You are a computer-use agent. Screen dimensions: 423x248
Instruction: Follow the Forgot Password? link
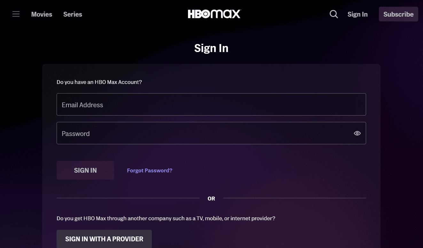[150, 170]
